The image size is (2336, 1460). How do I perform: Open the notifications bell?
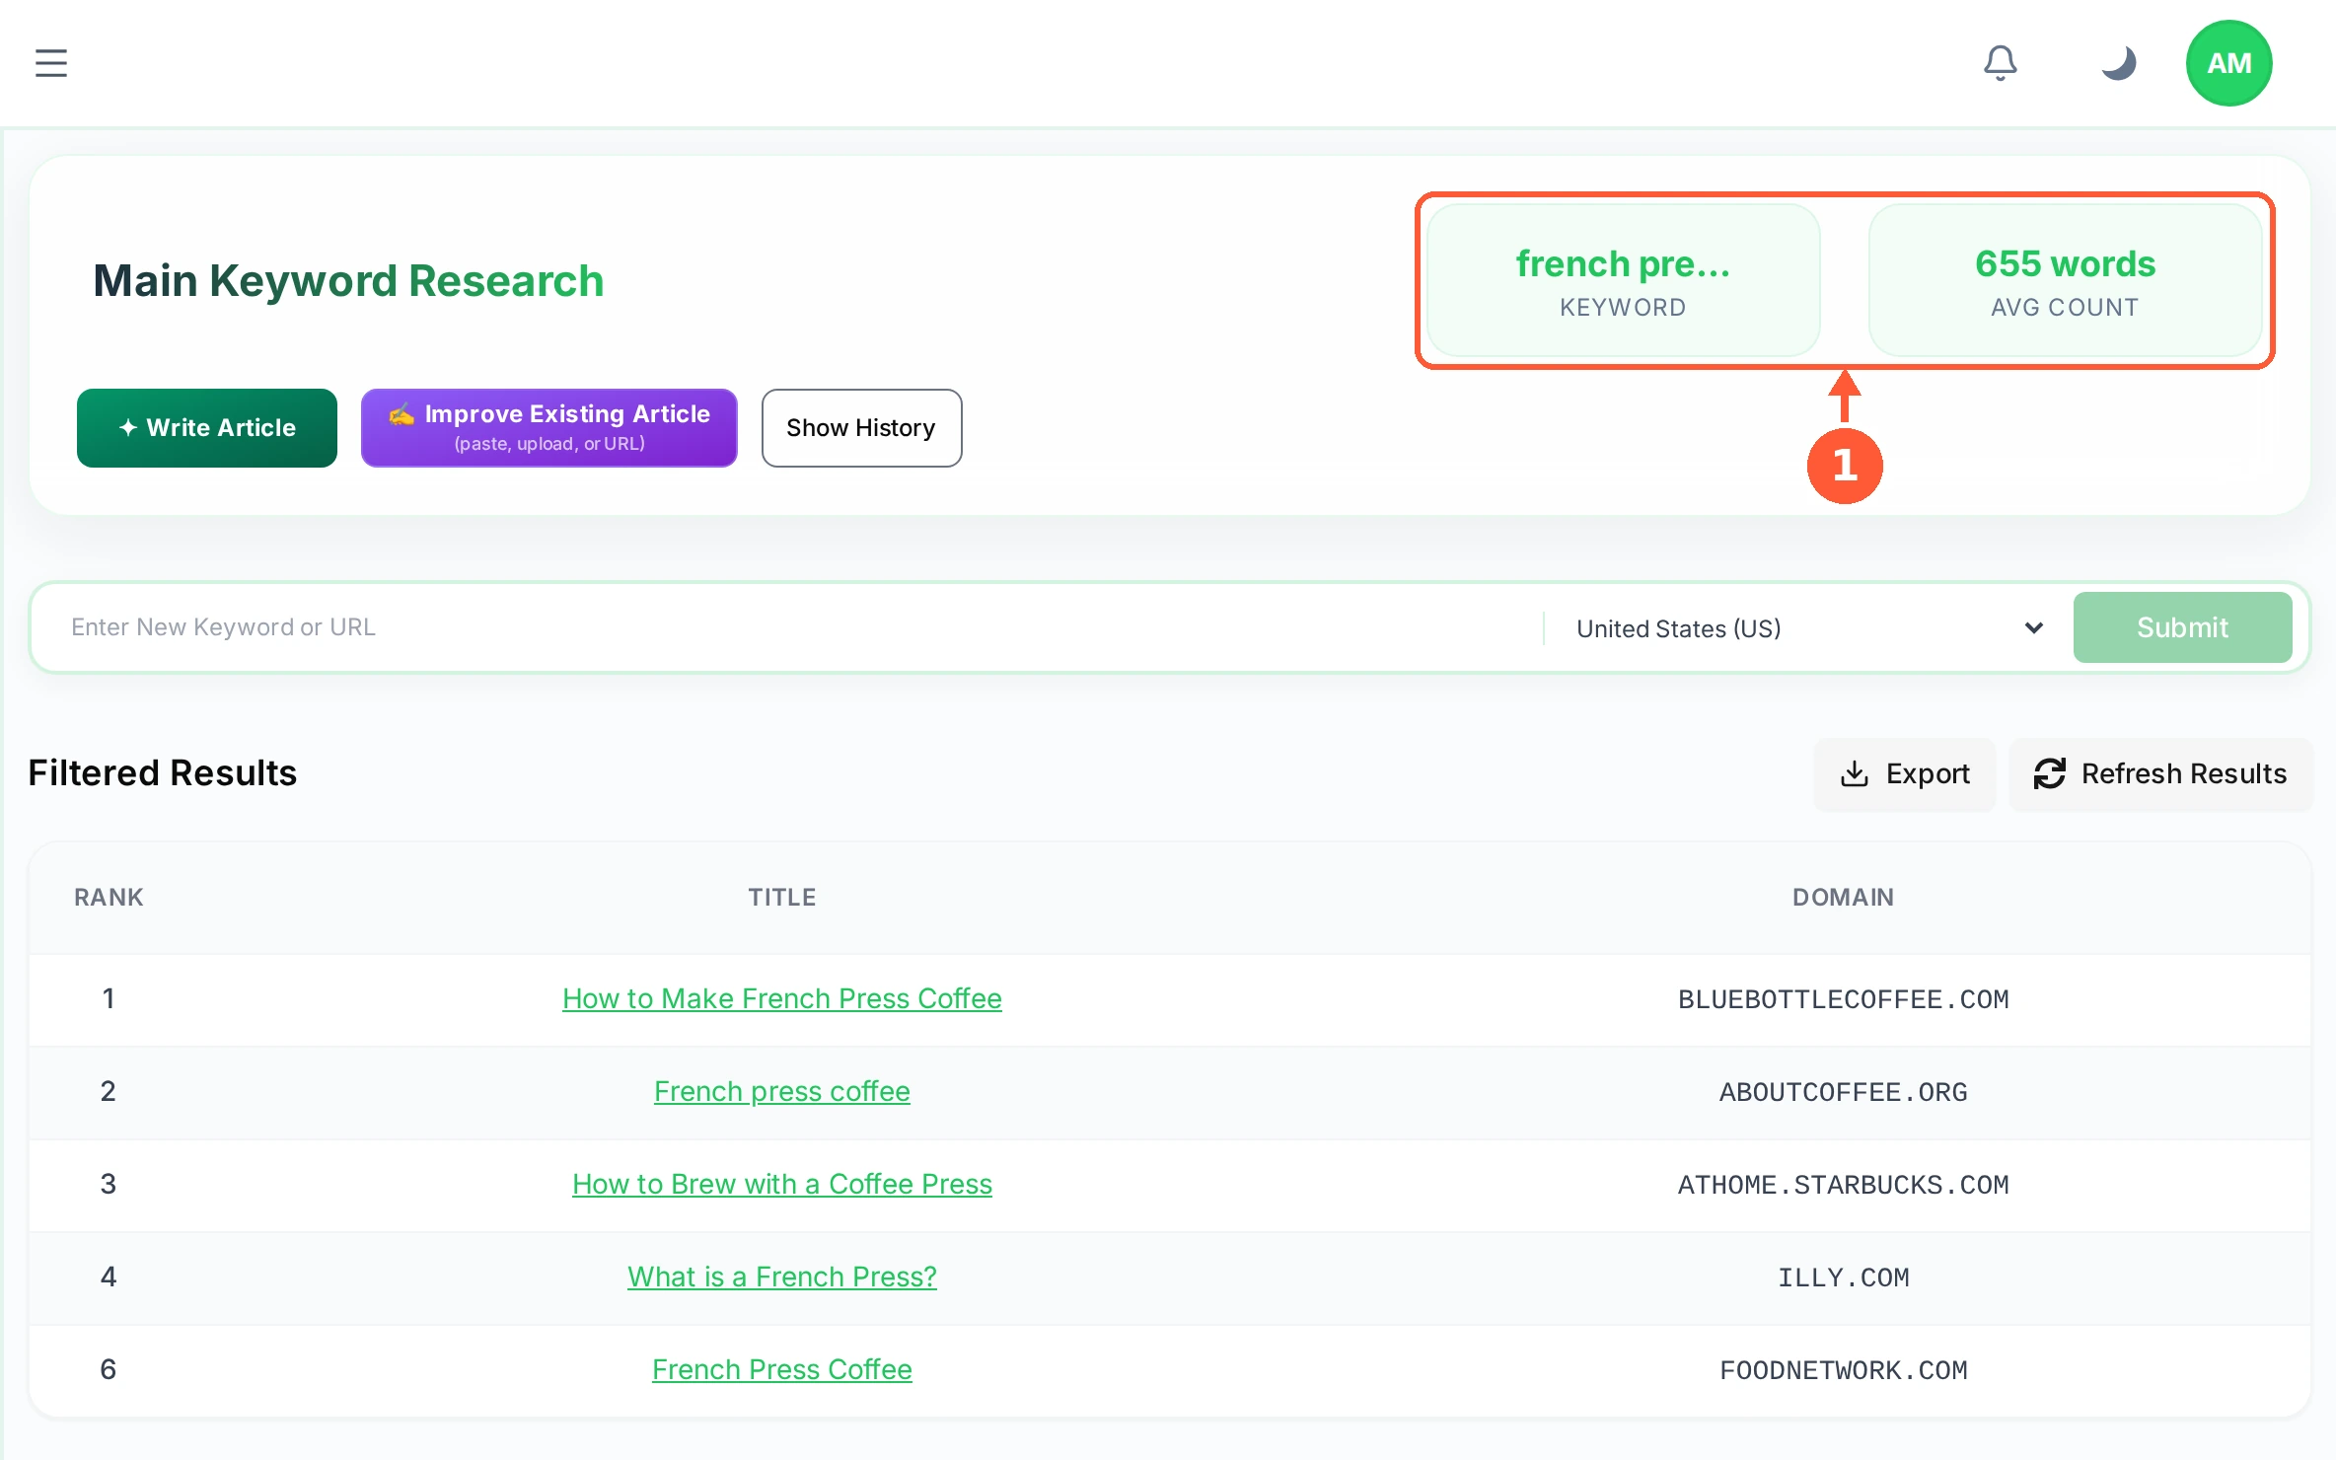click(2000, 63)
